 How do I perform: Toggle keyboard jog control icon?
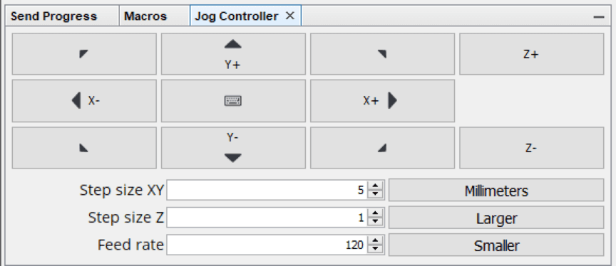(233, 101)
